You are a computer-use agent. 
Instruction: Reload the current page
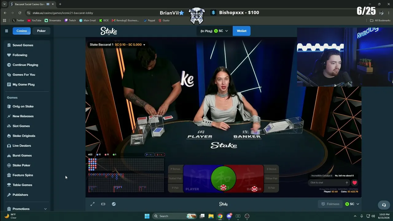tap(20, 13)
